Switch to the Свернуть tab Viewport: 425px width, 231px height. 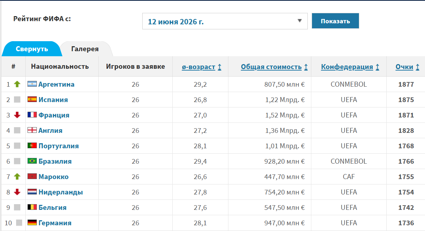click(x=32, y=49)
